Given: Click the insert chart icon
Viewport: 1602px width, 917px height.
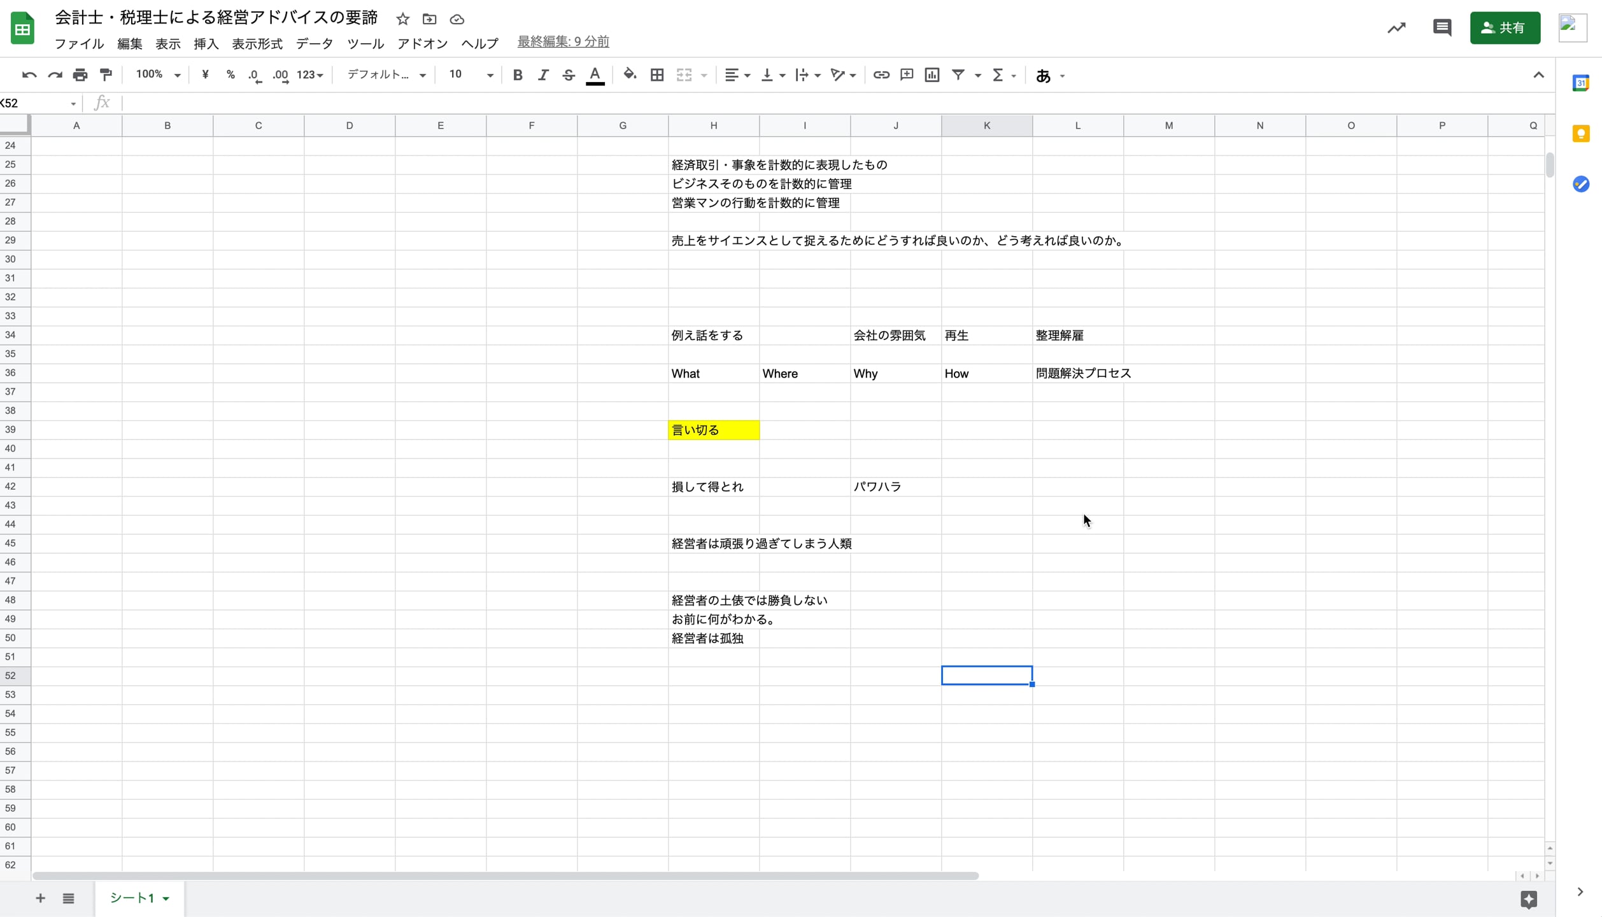Looking at the screenshot, I should point(932,75).
